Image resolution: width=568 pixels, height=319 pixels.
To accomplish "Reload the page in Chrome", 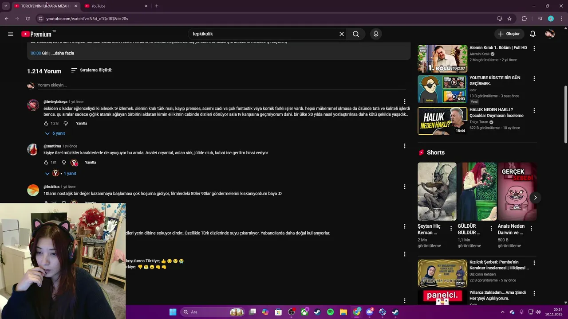I will coord(28,19).
